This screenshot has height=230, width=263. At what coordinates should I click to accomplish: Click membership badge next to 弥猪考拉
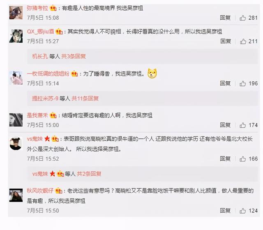tap(53, 8)
